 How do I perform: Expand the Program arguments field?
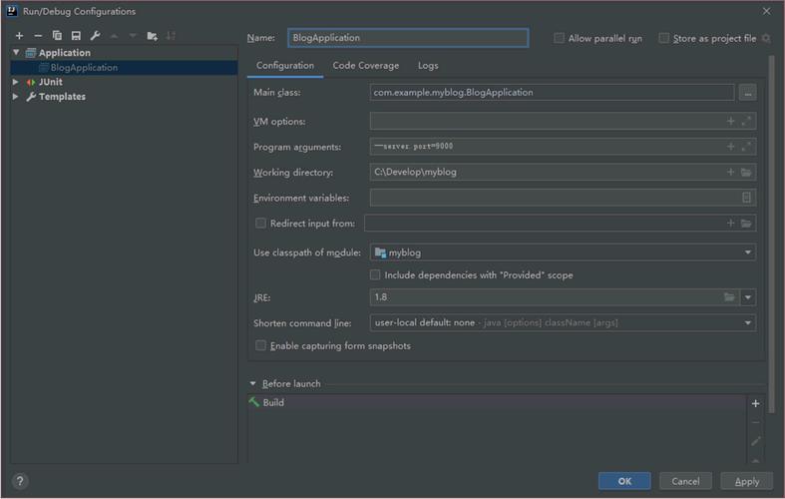746,147
